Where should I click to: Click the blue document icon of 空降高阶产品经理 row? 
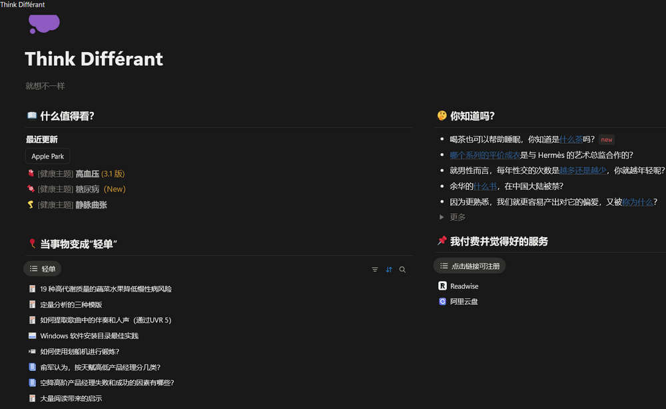pyautogui.click(x=32, y=382)
